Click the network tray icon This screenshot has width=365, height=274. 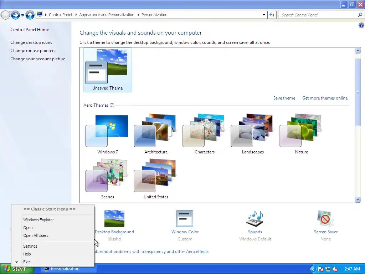pos(328,269)
